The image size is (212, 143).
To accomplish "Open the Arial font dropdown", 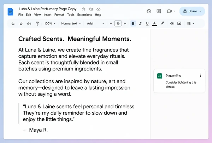I will click(x=95, y=23).
